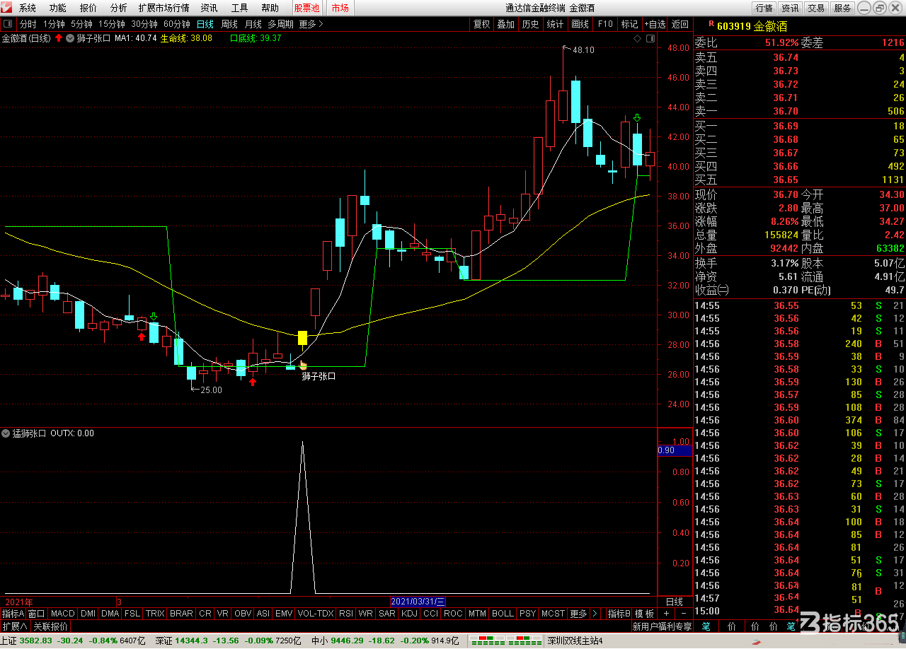The image size is (906, 649).
Task: Expand 更多 indicators at bottom tab row
Action: point(578,614)
